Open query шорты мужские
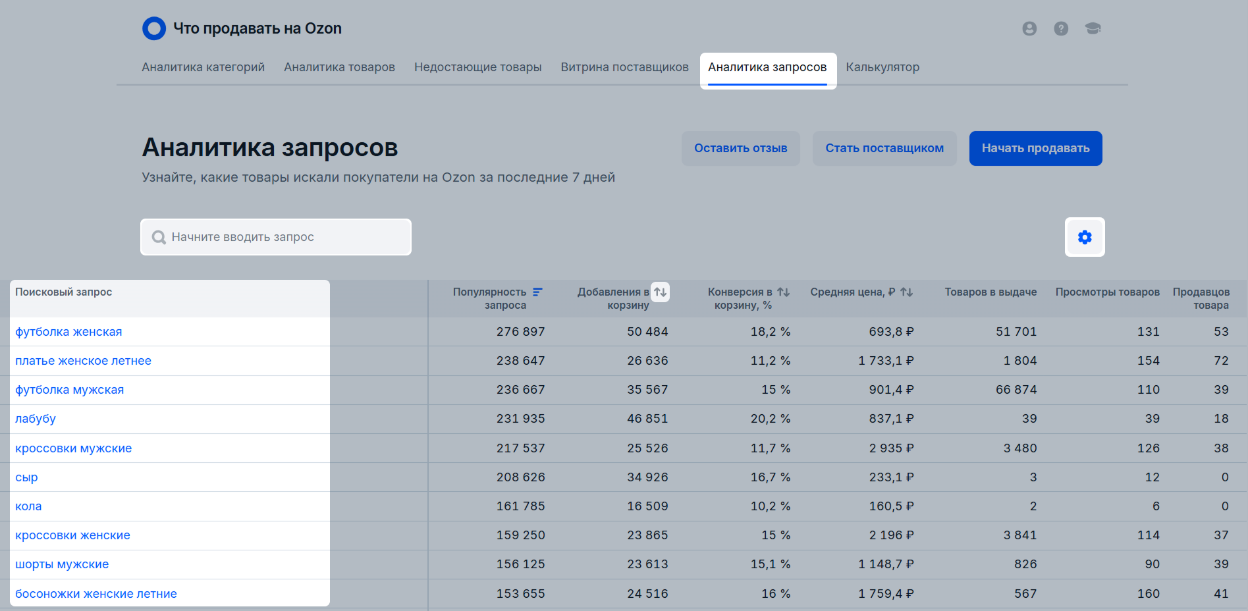 tap(62, 564)
